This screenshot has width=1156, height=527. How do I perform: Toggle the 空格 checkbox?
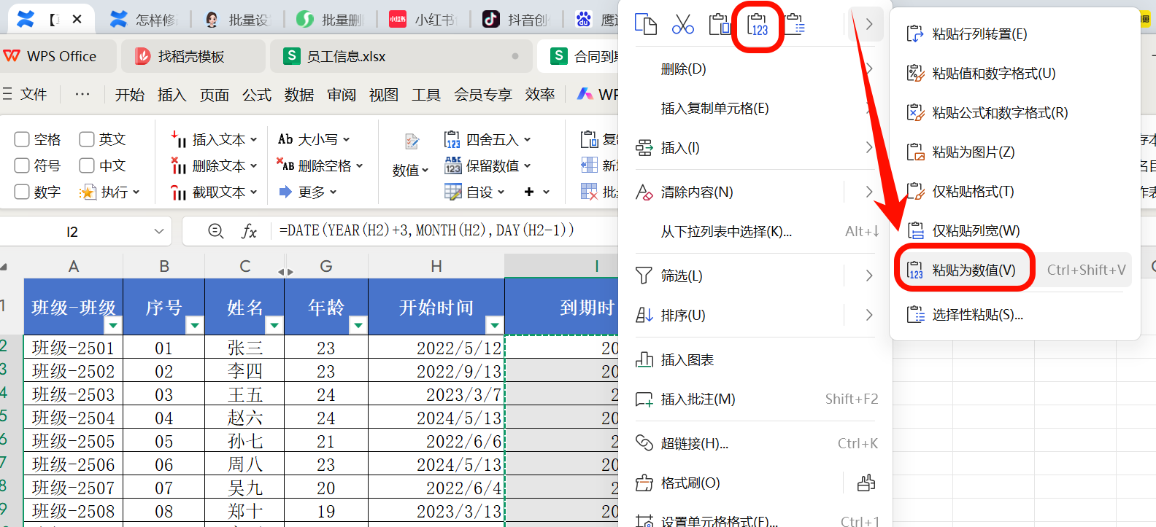pos(22,139)
